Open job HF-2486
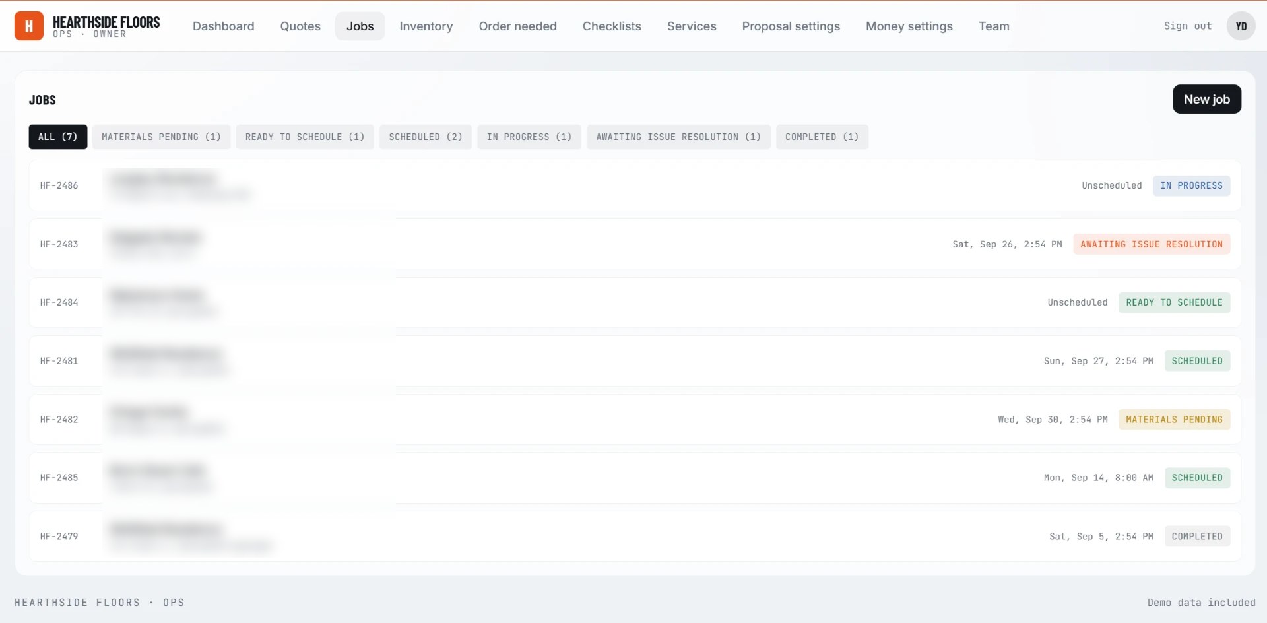This screenshot has height=623, width=1267. point(635,185)
